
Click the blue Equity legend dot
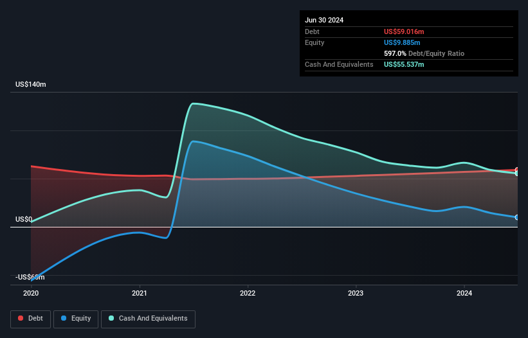(x=64, y=318)
